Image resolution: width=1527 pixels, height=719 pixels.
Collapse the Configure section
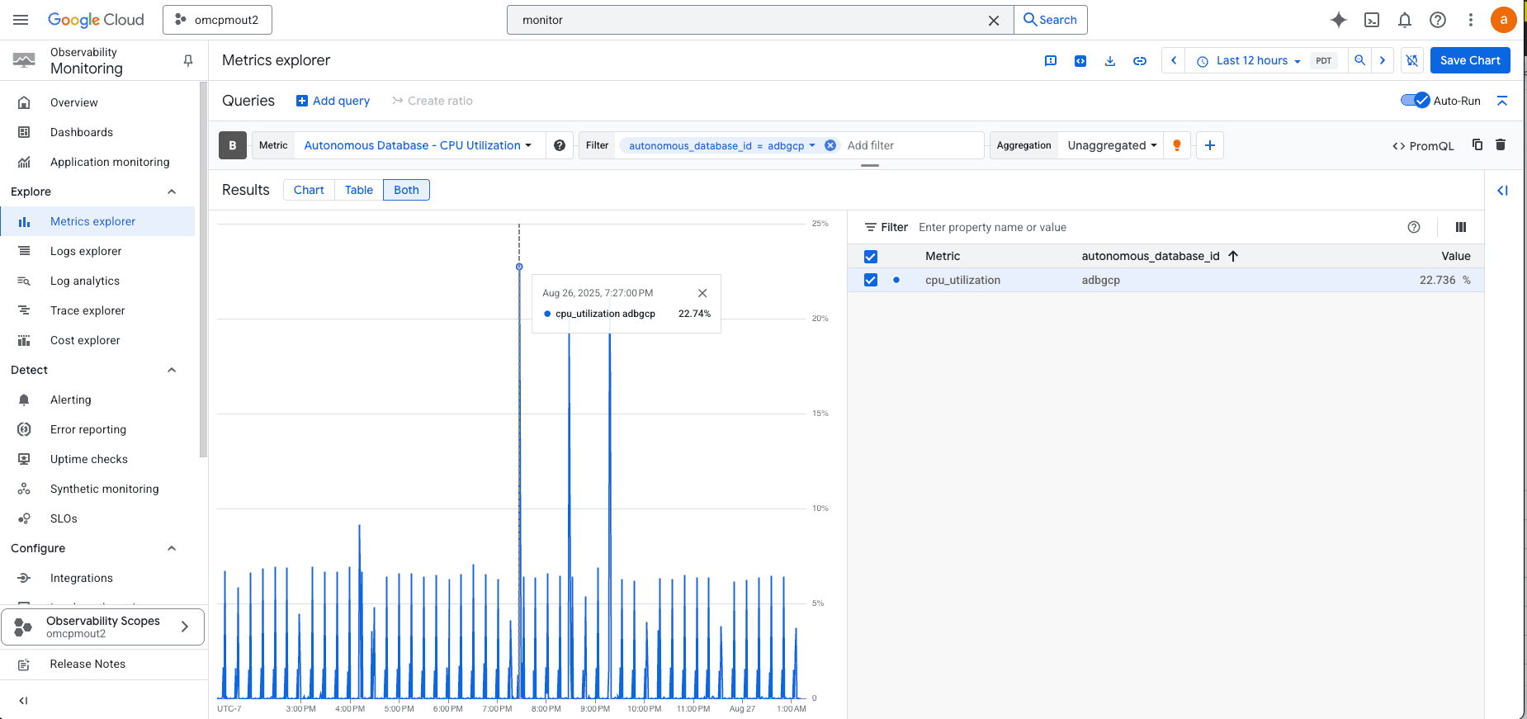(172, 548)
